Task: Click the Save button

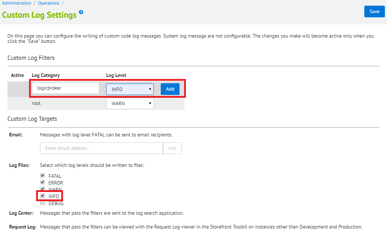Action: click(374, 11)
